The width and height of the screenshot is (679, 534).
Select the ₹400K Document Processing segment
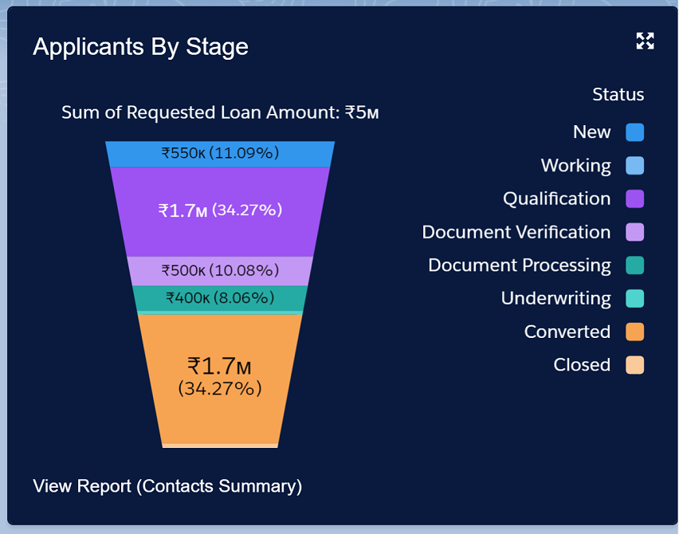(220, 298)
